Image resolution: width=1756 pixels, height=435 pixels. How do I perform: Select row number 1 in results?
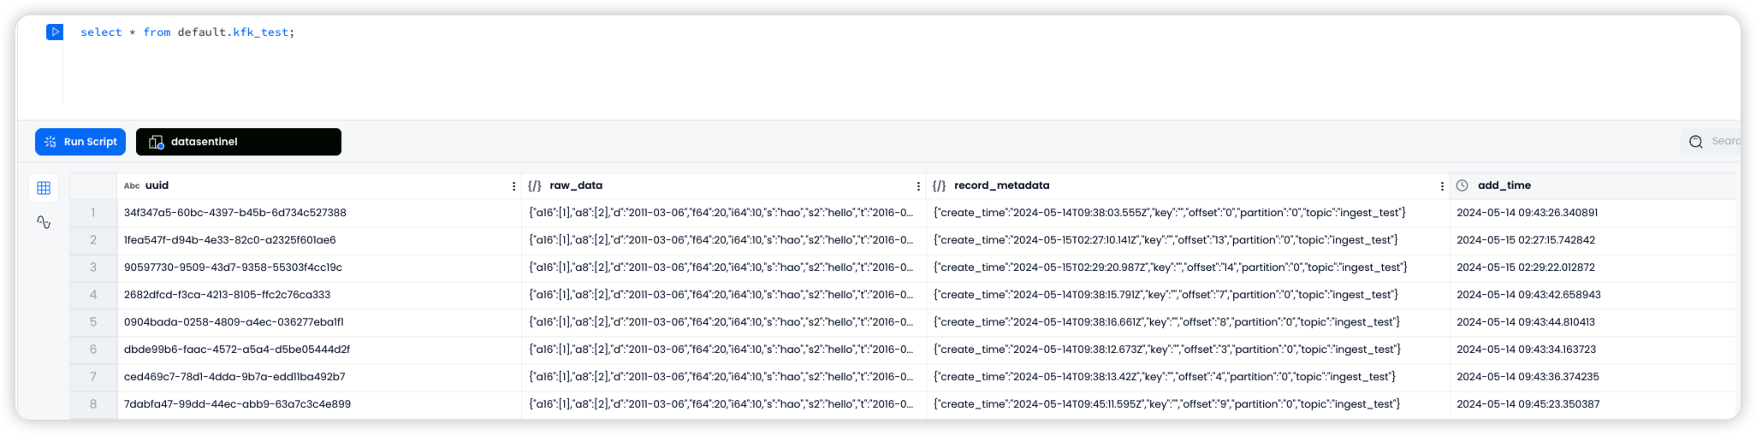tap(93, 213)
